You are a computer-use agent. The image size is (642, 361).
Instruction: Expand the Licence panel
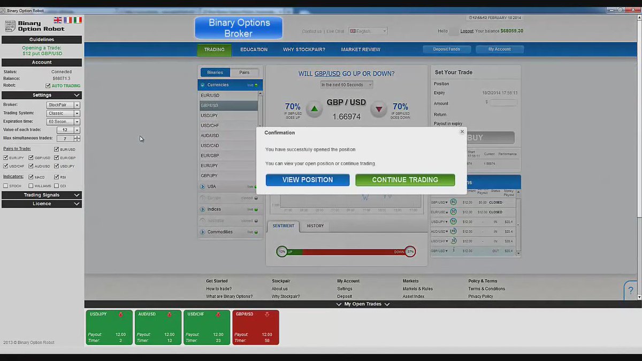(x=42, y=204)
